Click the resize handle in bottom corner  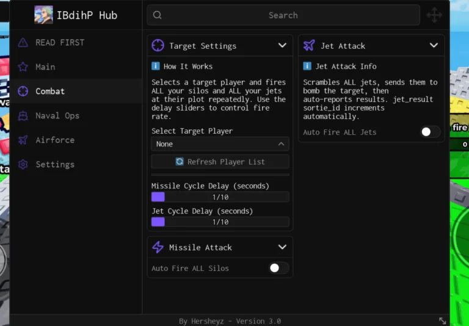(442, 321)
